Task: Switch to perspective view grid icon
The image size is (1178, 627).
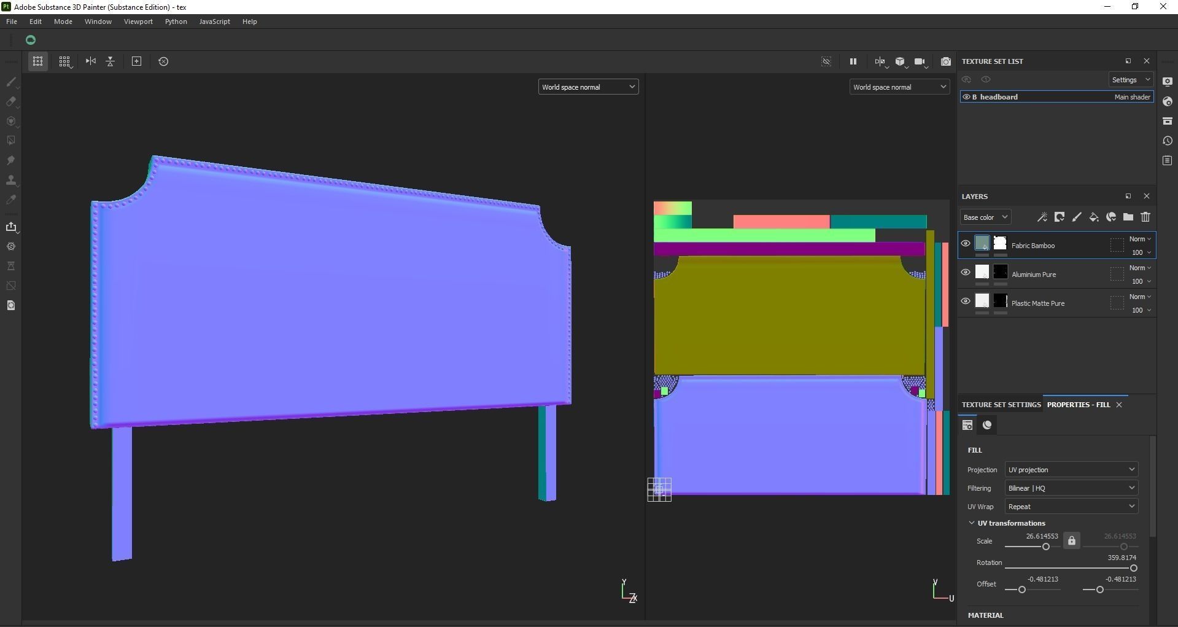Action: (x=37, y=61)
